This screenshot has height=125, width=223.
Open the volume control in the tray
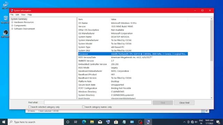click(196, 122)
